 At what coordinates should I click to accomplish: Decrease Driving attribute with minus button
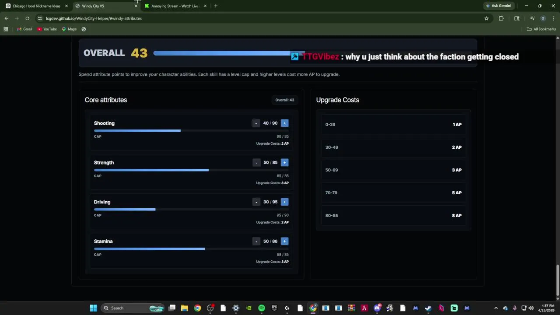tap(256, 202)
